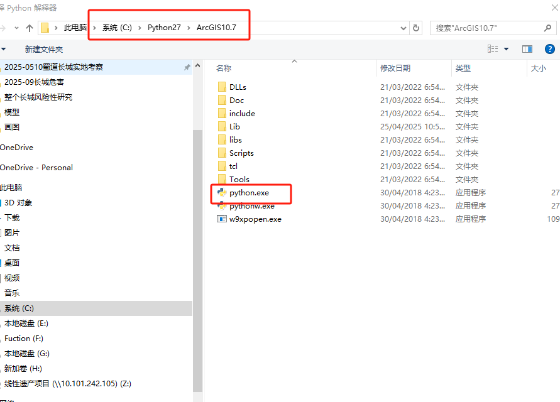Select OneDrive - Personal in navigation pane

(36, 168)
